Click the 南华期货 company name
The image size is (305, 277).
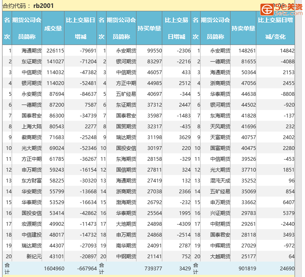[126, 246]
